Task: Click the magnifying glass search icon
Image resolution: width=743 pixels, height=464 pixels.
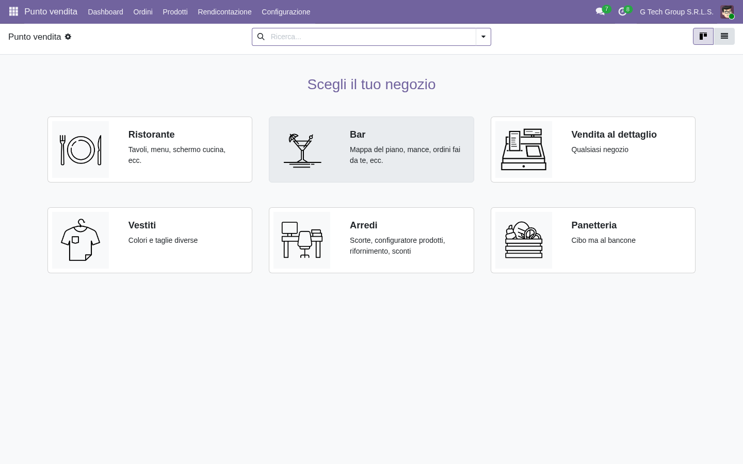Action: (261, 37)
